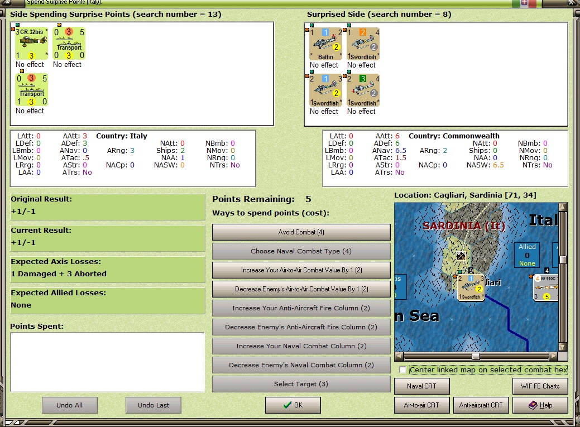The image size is (580, 427).
Task: Click the 'Expected Allied Losses:' text
Action: coord(59,292)
